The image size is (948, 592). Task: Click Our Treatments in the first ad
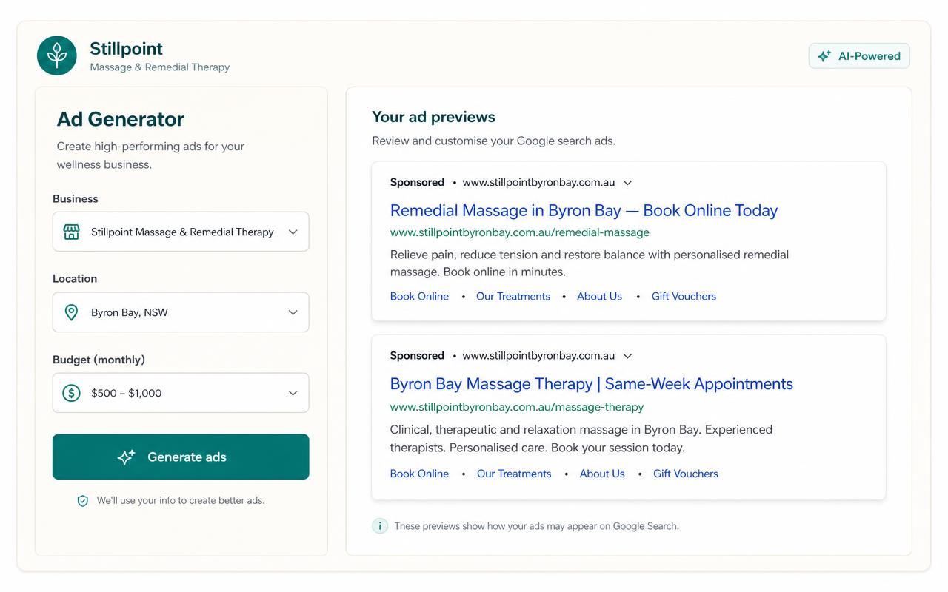pyautogui.click(x=513, y=296)
